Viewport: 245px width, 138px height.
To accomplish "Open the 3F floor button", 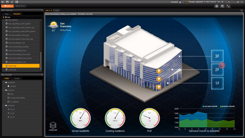I will click(217, 56).
